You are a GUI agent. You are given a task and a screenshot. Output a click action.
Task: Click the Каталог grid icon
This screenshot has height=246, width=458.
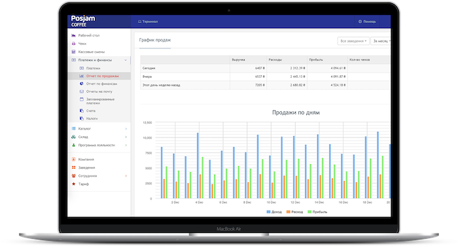pos(73,128)
